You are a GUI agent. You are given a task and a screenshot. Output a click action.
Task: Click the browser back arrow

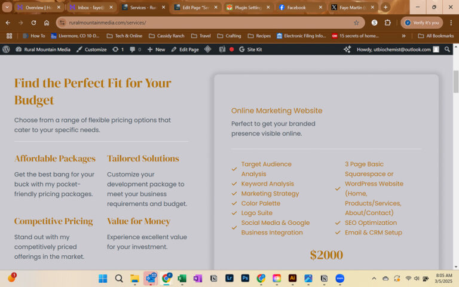(x=8, y=23)
